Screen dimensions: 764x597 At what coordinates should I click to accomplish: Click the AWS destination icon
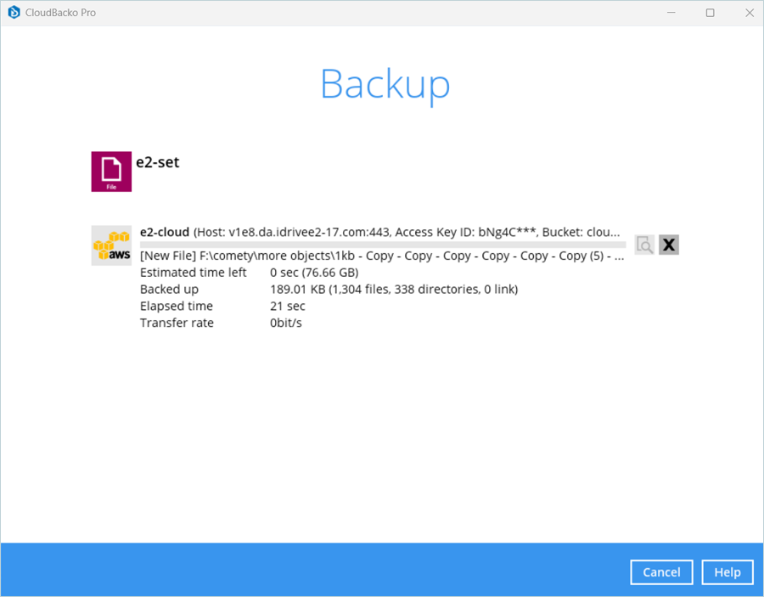(x=111, y=245)
